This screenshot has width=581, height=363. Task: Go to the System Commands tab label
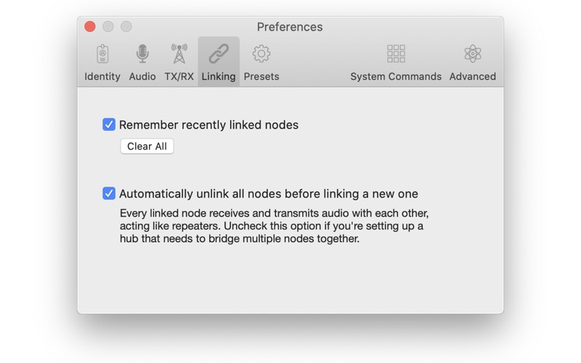click(396, 76)
